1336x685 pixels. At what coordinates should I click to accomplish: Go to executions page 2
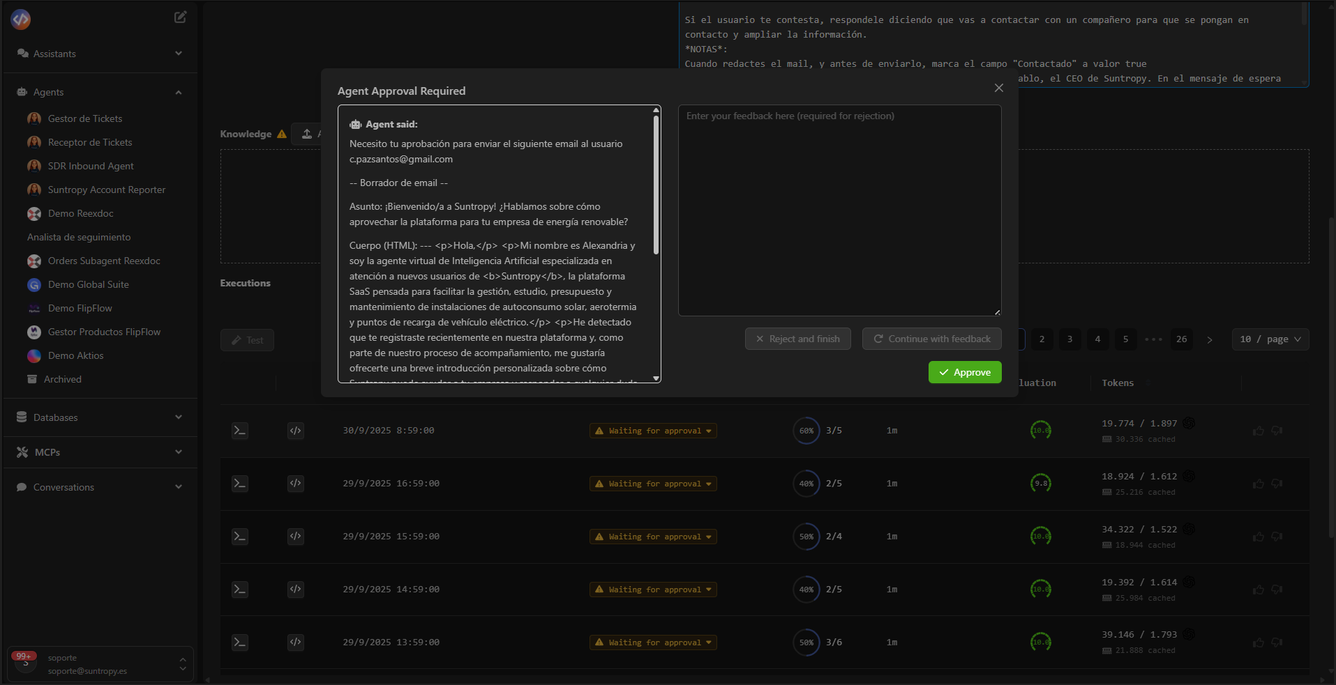click(x=1042, y=339)
